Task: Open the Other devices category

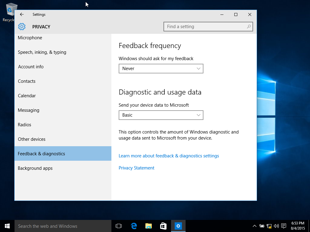Action: click(63, 139)
